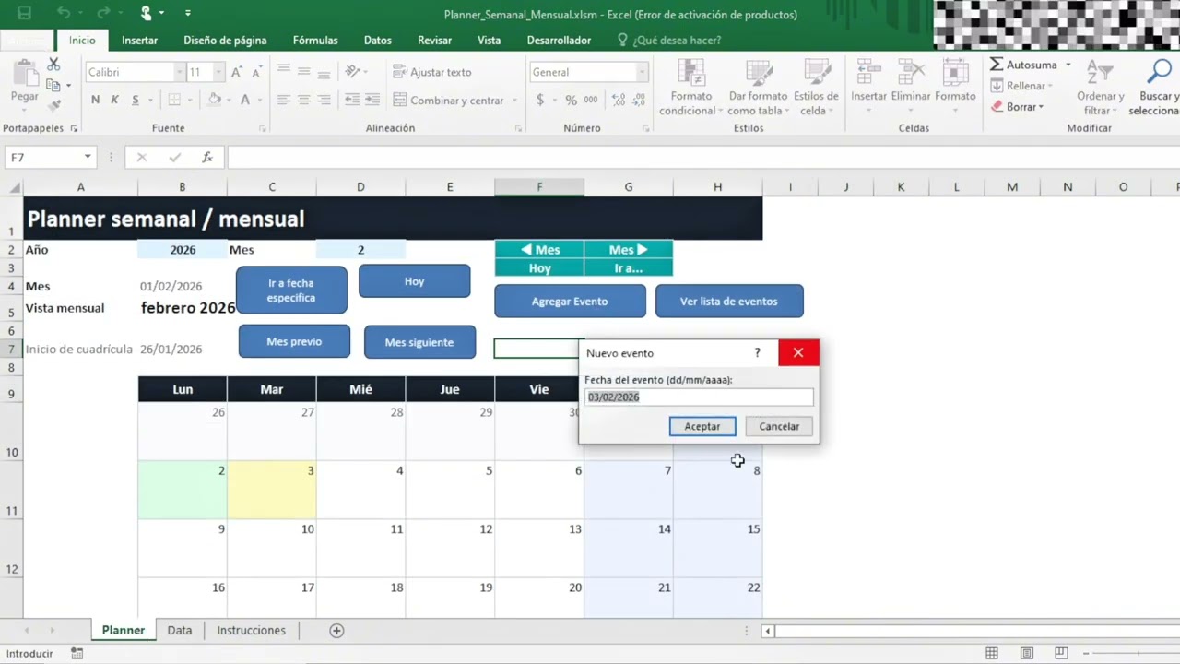The height and width of the screenshot is (664, 1180).
Task: Click the text orientation icon
Action: click(x=352, y=72)
